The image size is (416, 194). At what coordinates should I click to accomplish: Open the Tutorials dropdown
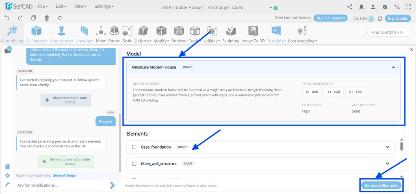coord(276,34)
